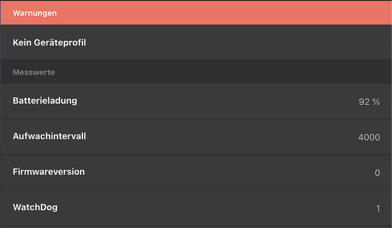Viewport: 392px width, 228px height.
Task: Open the Kein Geräteprofil warning
Action: coord(49,42)
